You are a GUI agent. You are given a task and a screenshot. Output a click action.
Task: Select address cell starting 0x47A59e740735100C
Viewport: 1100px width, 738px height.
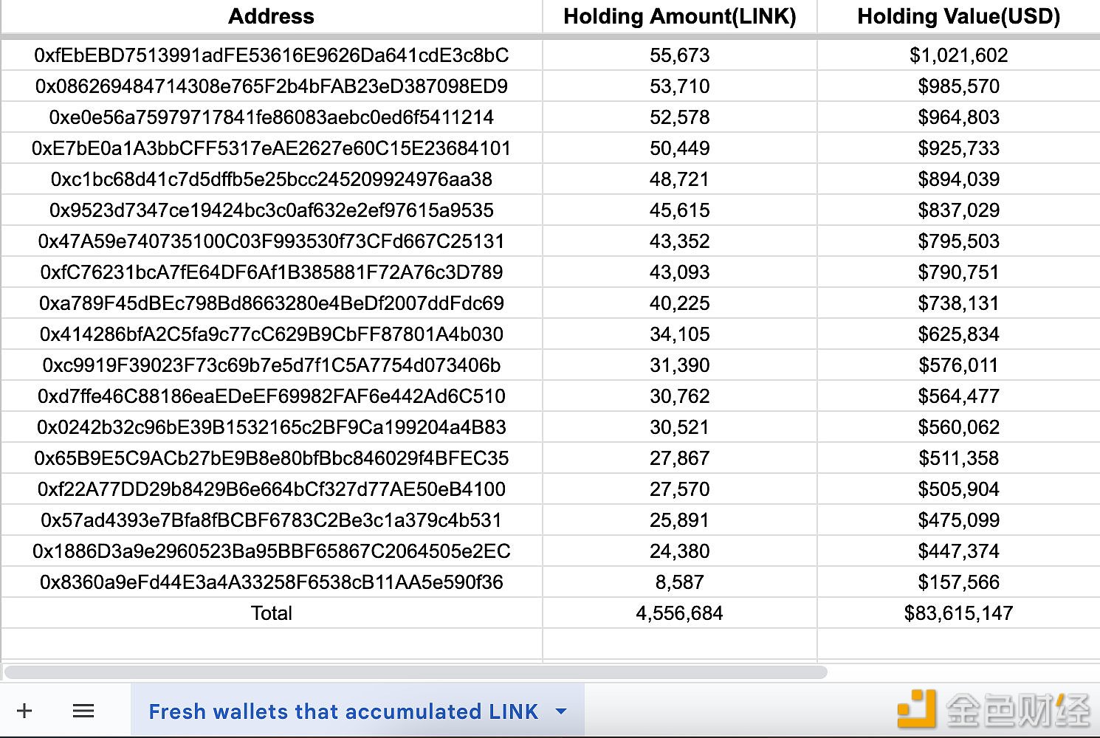[271, 241]
